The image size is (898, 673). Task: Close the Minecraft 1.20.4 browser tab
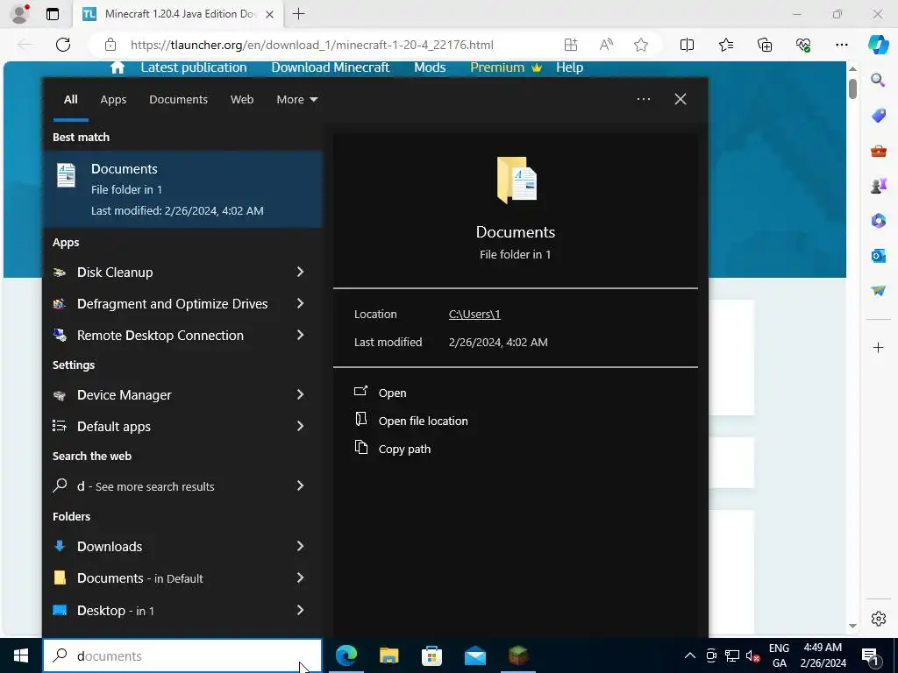(x=269, y=14)
